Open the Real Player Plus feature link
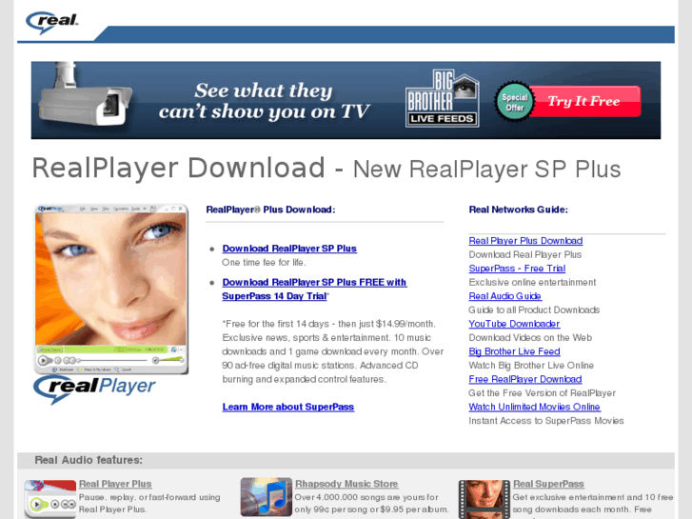 pos(115,484)
